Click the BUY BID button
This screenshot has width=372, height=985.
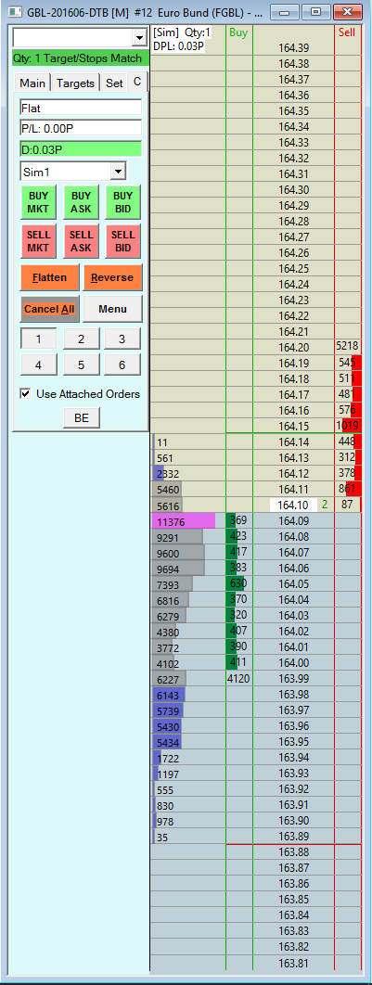123,201
